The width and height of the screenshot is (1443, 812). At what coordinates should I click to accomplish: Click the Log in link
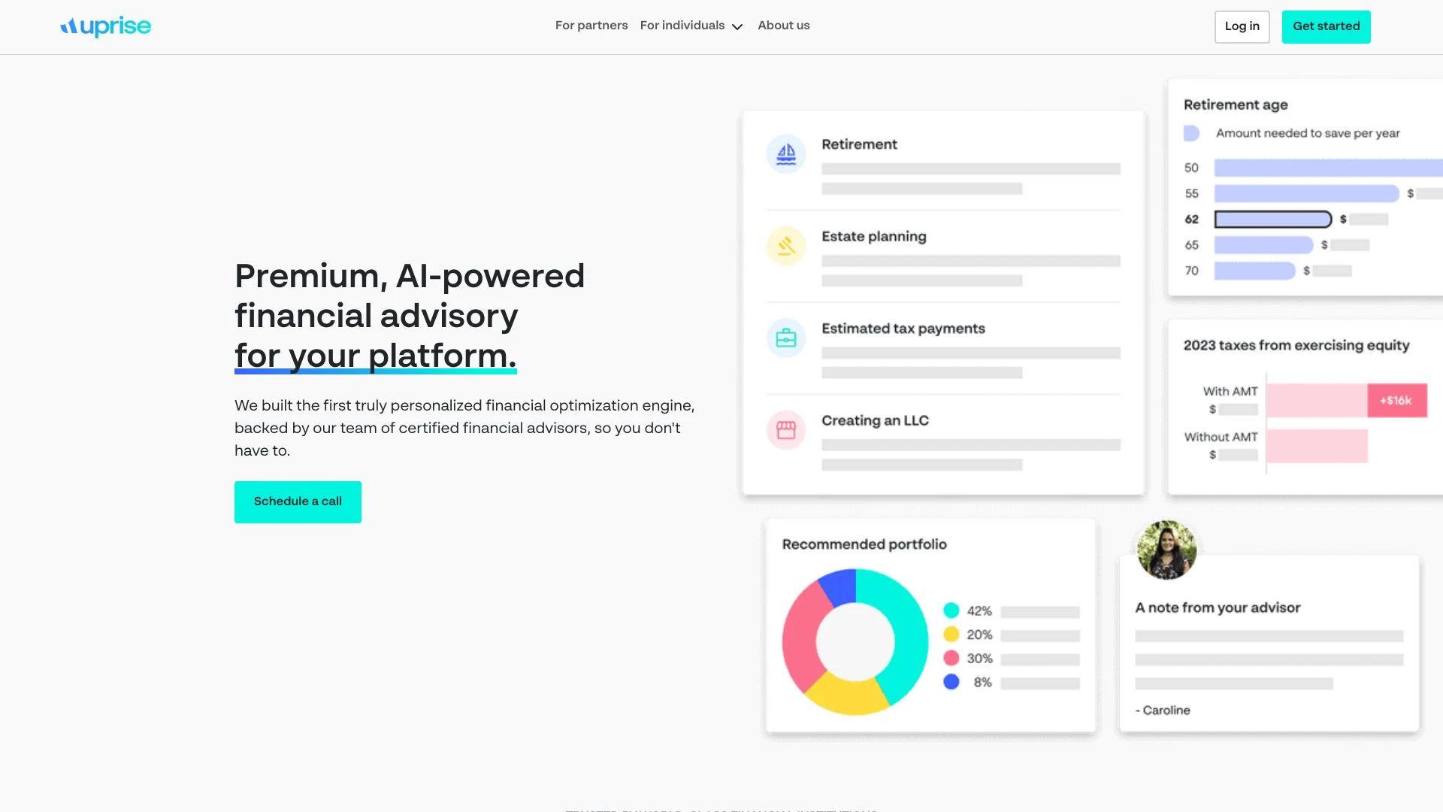(1242, 27)
